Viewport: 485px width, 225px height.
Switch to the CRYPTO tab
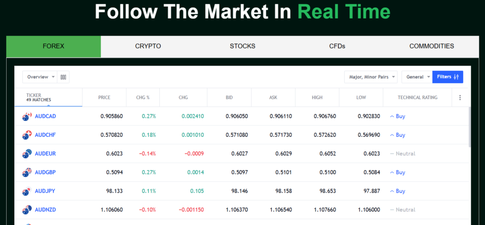pos(148,46)
